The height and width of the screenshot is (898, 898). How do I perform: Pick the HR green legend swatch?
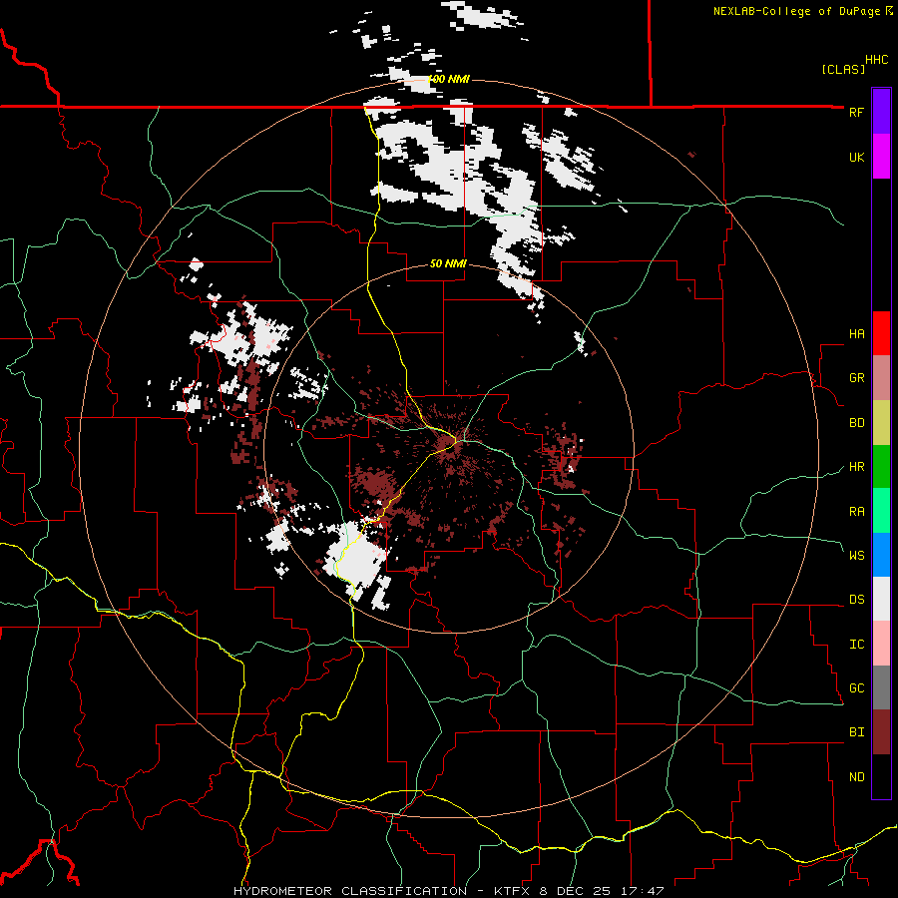[x=881, y=467]
